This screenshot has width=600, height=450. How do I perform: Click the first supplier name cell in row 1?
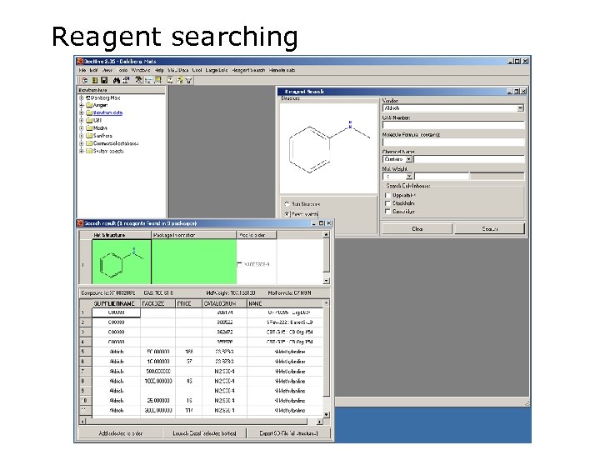click(x=116, y=312)
